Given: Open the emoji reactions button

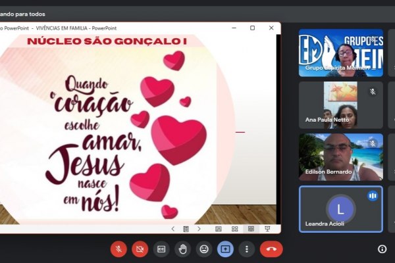Looking at the screenshot, I should [204, 249].
